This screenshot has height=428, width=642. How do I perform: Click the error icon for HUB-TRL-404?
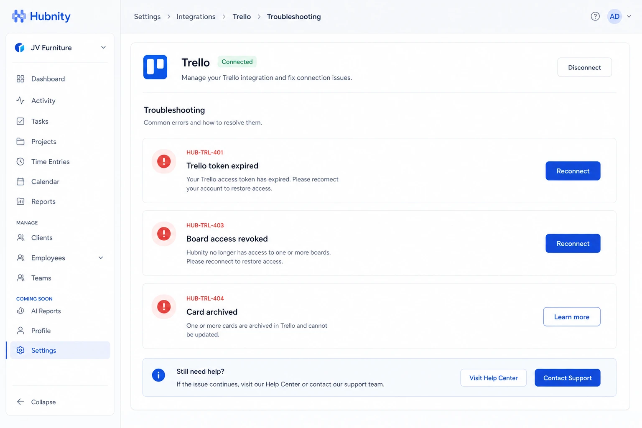164,307
